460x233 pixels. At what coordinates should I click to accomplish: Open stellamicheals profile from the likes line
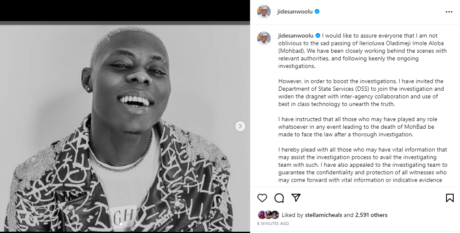coord(323,215)
